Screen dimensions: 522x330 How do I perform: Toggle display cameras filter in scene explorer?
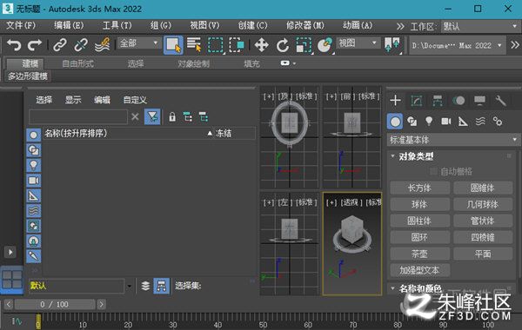(34, 181)
